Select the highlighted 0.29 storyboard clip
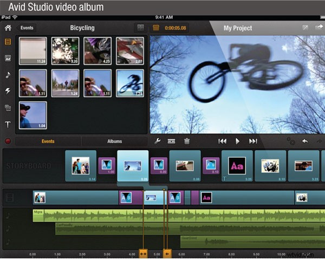325x260 pixels. point(133,166)
